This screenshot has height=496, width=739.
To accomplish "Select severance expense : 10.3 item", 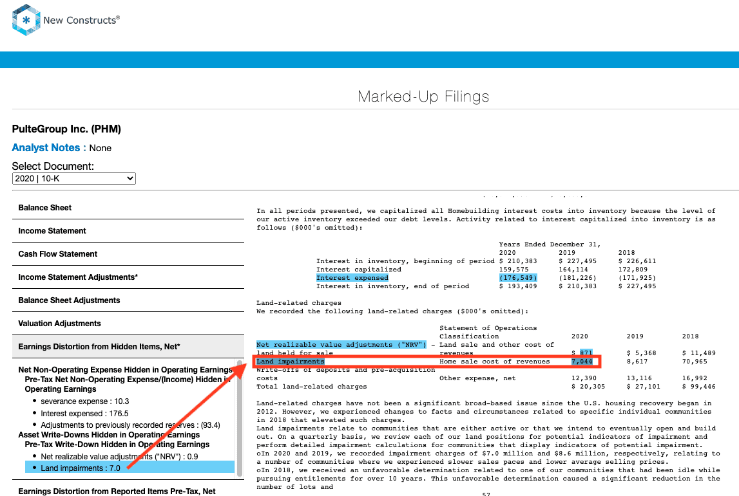I will pyautogui.click(x=85, y=401).
